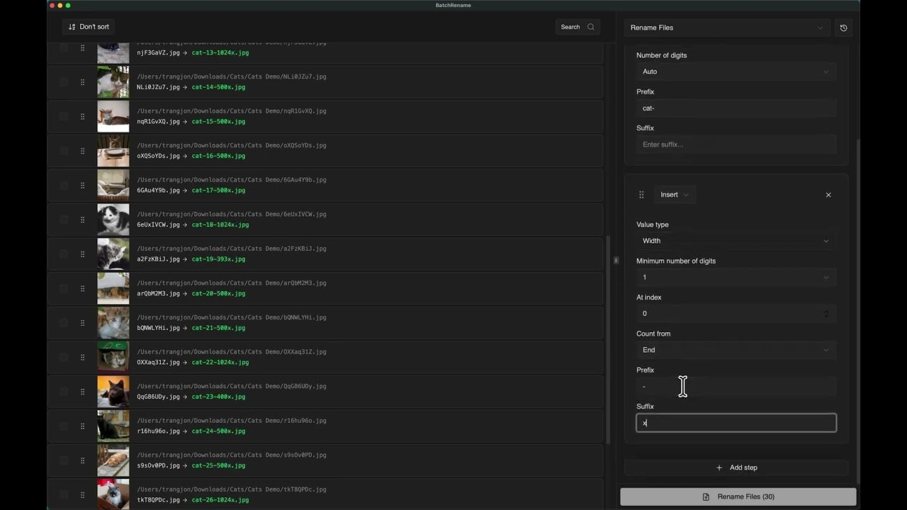The height and width of the screenshot is (510, 907).
Task: Click the Rename Files (30) button
Action: [738, 497]
